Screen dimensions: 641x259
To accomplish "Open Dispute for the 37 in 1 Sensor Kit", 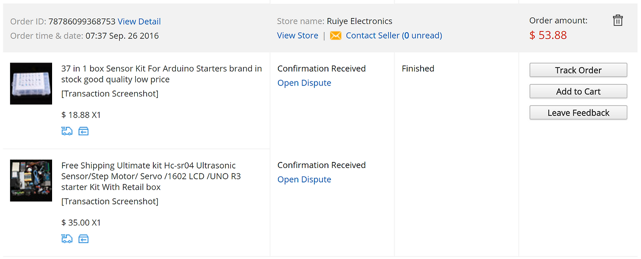I will click(x=304, y=83).
